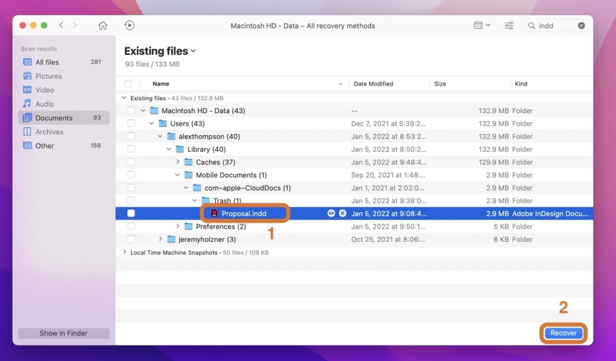Switch to the Archives category

pos(48,131)
